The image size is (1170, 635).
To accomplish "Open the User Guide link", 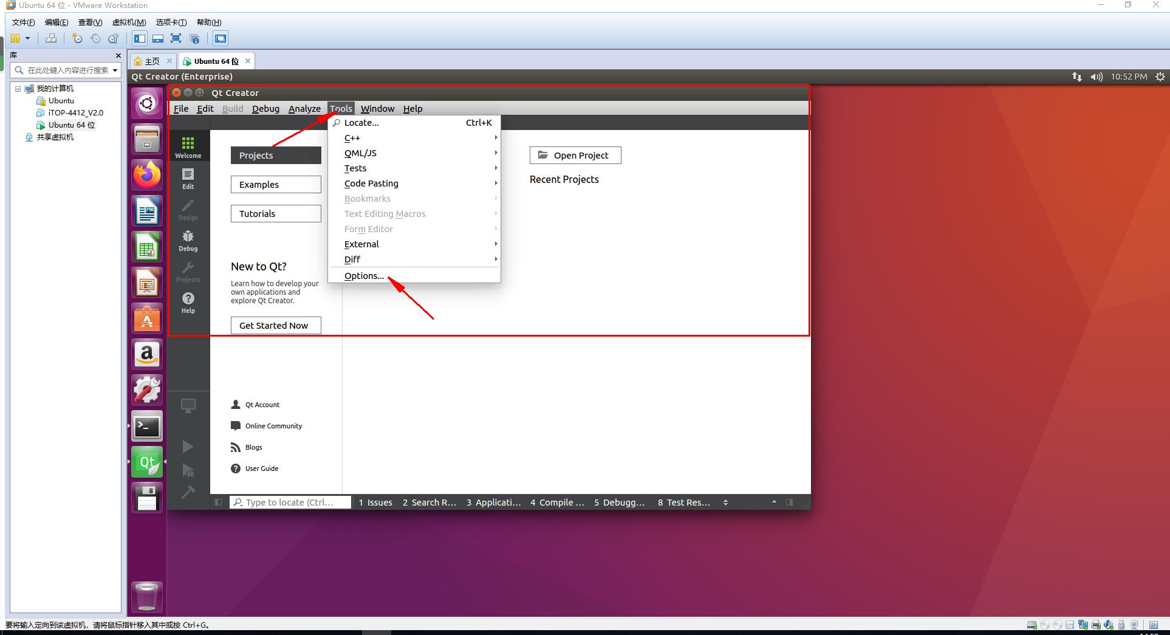I will (255, 469).
